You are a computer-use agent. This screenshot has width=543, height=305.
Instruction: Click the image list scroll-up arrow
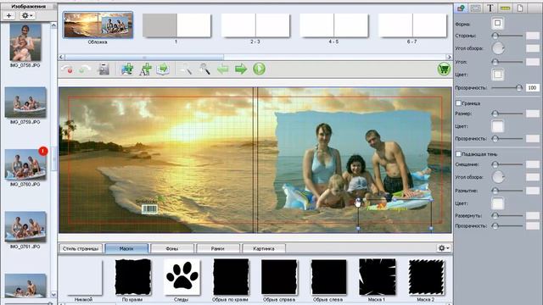point(53,25)
